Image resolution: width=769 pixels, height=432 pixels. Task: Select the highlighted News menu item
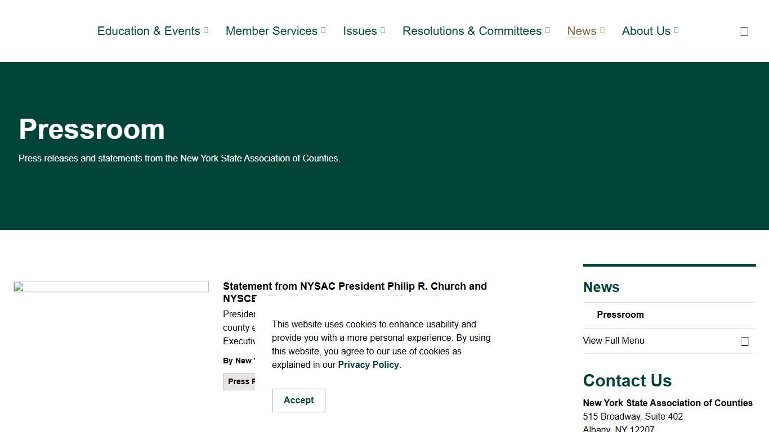coord(582,31)
